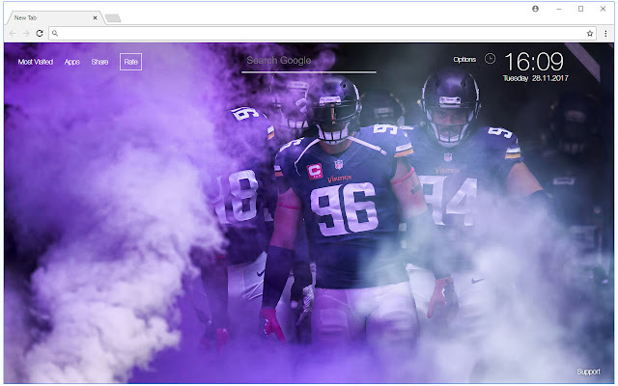Close the browser window
The width and height of the screenshot is (618, 386).
pyautogui.click(x=603, y=9)
